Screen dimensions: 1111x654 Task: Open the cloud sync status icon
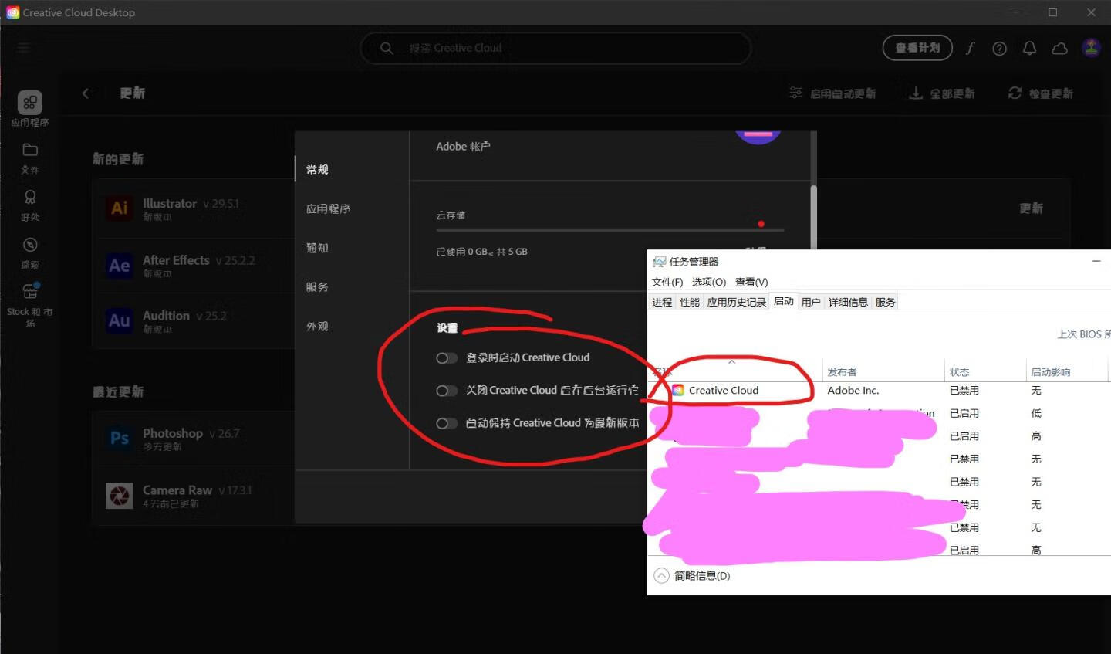point(1060,48)
